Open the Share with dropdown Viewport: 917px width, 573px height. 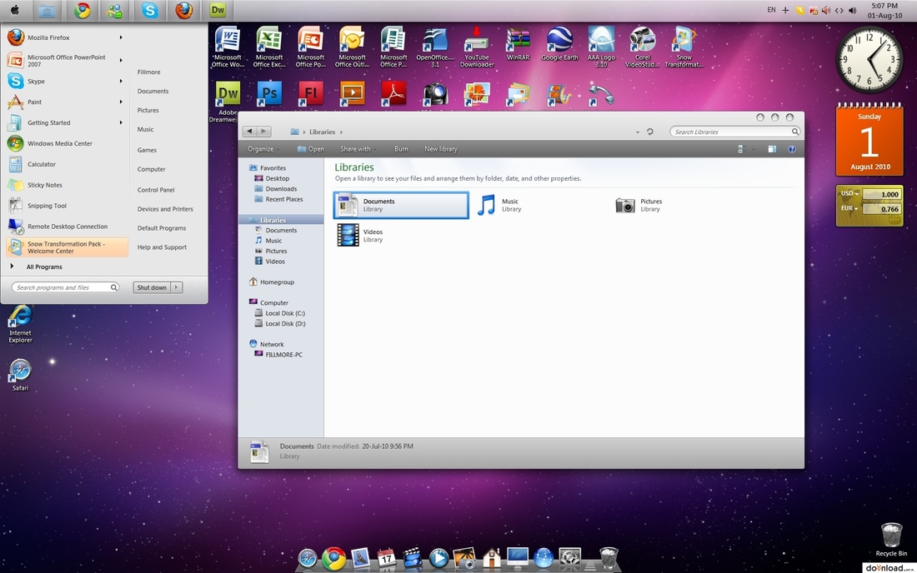(x=358, y=149)
